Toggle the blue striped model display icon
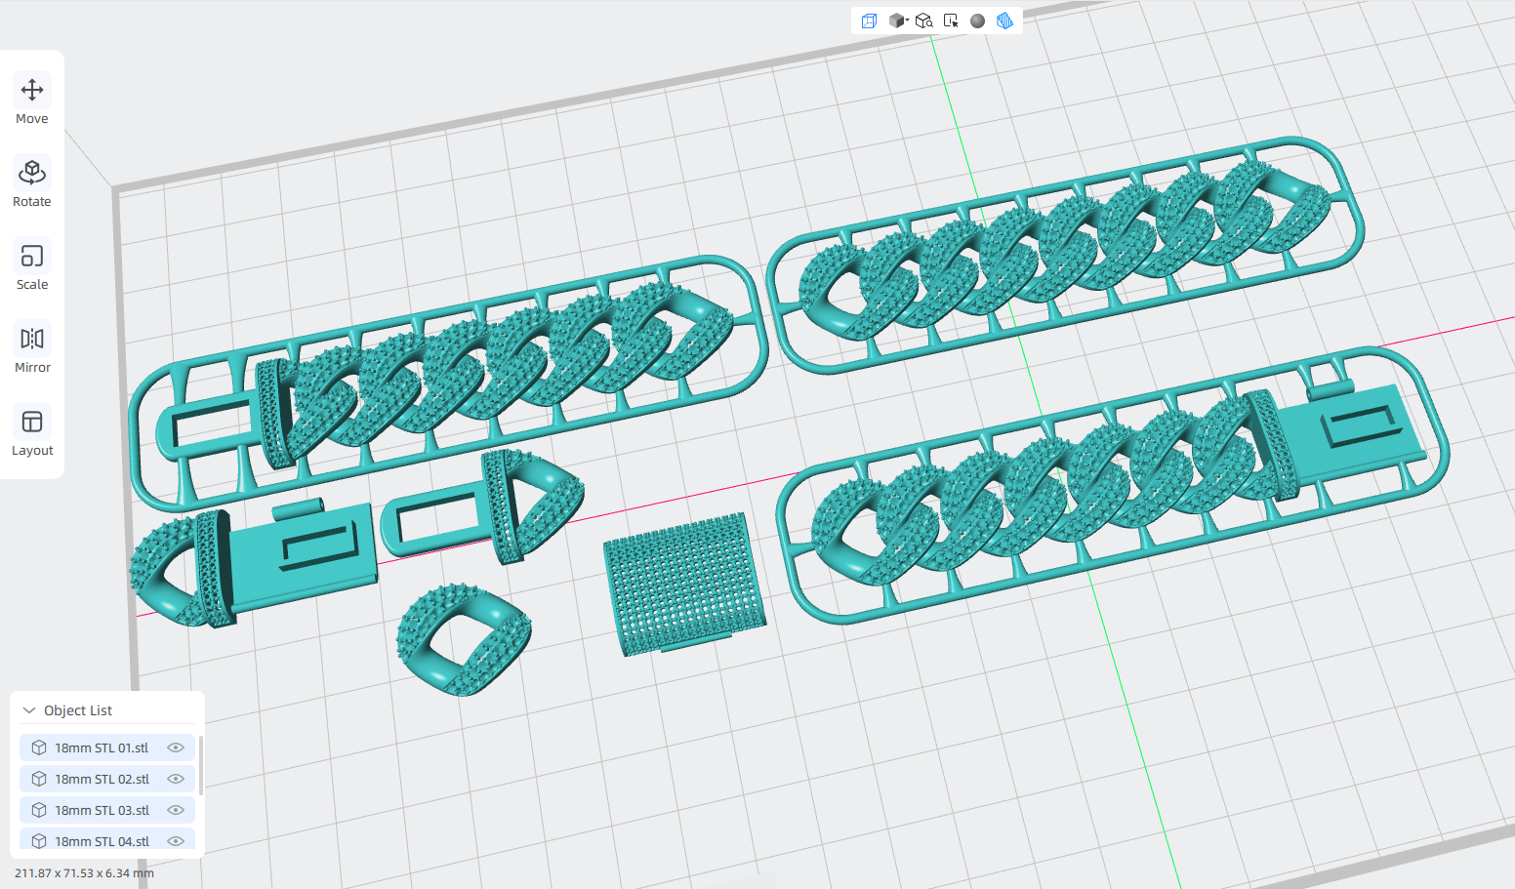This screenshot has height=889, width=1515. [x=1004, y=20]
